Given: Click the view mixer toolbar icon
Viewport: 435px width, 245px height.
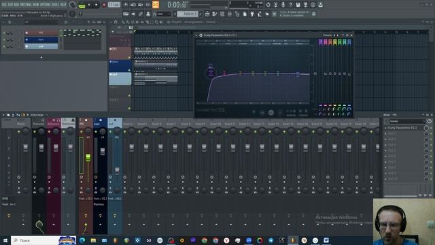Looking at the screenshot, I should [x=230, y=14].
